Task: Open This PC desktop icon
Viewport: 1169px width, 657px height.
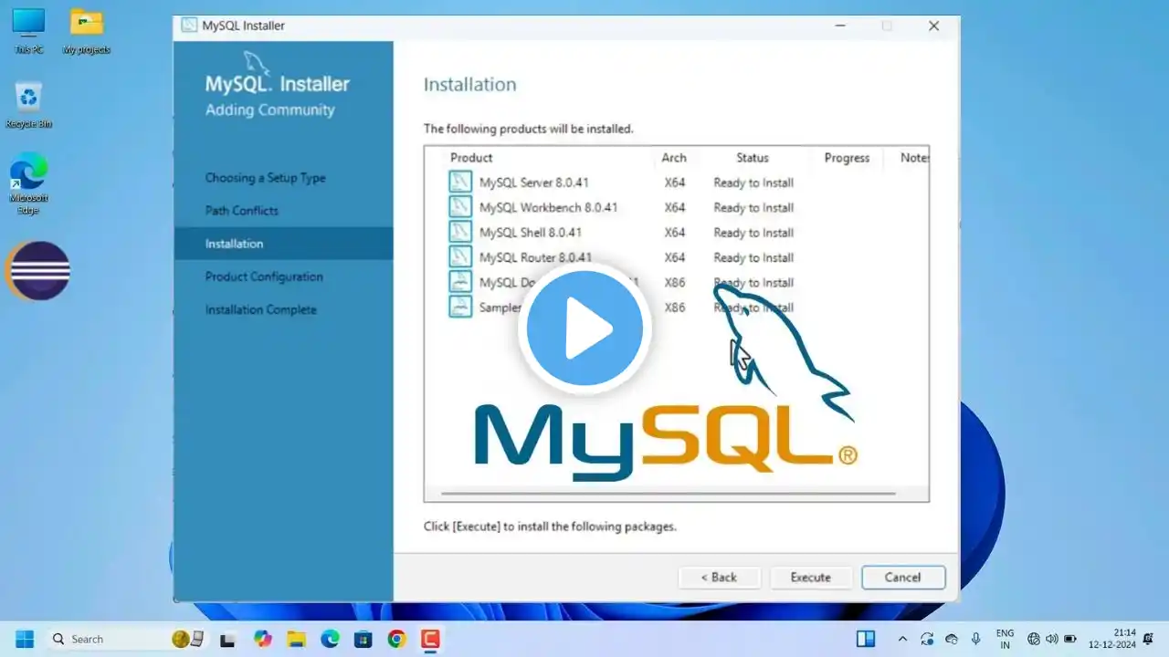Action: pyautogui.click(x=29, y=31)
